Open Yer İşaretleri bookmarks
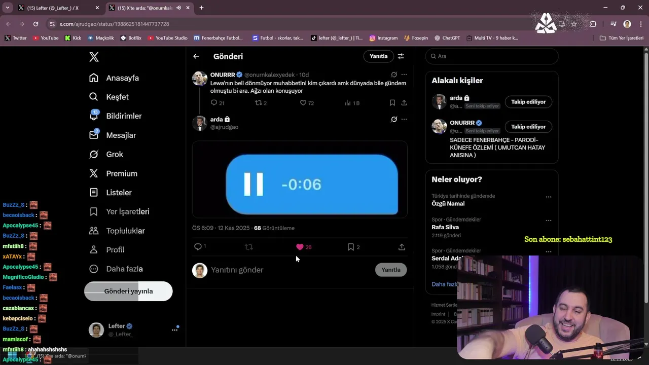 click(119, 211)
